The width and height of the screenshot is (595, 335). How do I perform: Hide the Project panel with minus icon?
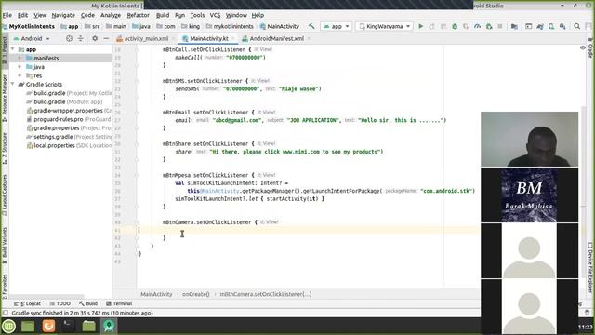pos(106,38)
